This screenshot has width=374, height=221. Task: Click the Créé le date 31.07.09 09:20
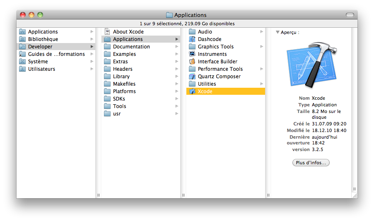click(329, 124)
